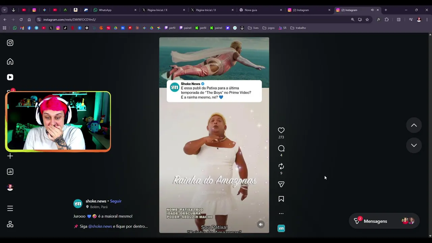432x243 pixels.
Task: Open a new browser tab with the plus button
Action: point(386,10)
